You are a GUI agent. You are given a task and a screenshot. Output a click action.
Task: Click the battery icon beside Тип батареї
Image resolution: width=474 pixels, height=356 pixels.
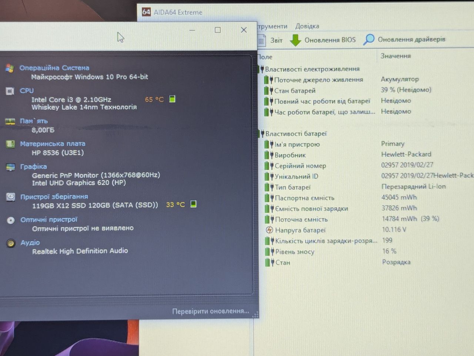coord(269,187)
